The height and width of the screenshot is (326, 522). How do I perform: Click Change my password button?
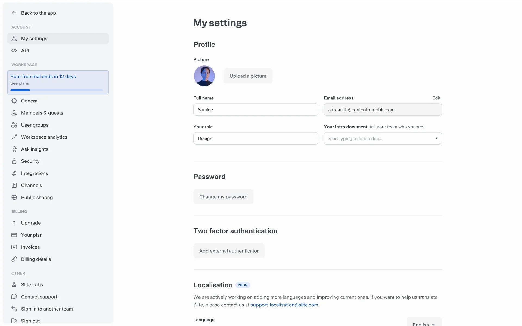(223, 197)
